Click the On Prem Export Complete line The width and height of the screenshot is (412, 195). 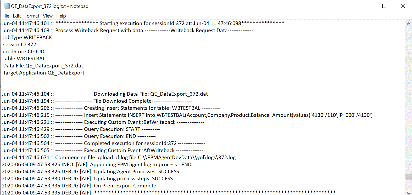pyautogui.click(x=79, y=186)
